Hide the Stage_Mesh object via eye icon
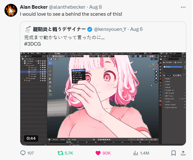The height and width of the screenshot is (160, 193). pos(40,78)
